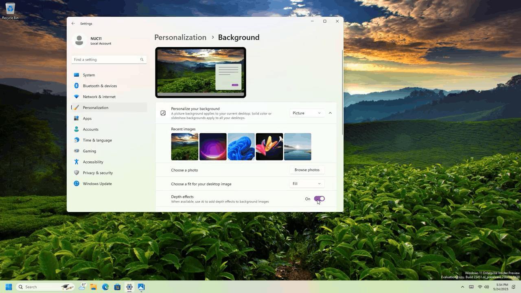
Task: Open Bluetooth & devices settings
Action: (x=100, y=86)
